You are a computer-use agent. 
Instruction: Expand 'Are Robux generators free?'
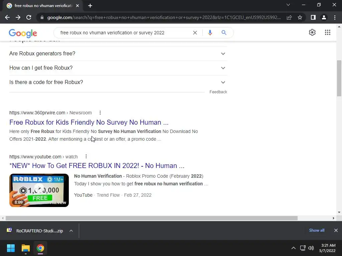118,54
